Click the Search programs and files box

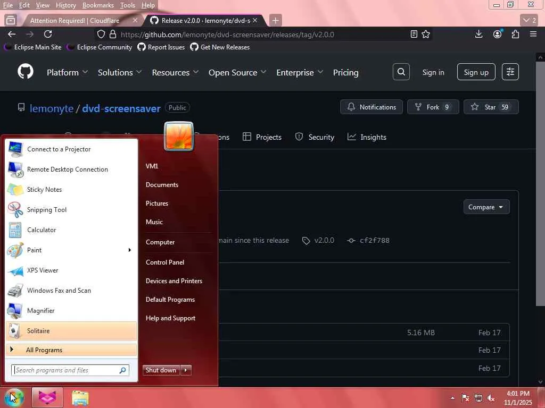(x=70, y=370)
